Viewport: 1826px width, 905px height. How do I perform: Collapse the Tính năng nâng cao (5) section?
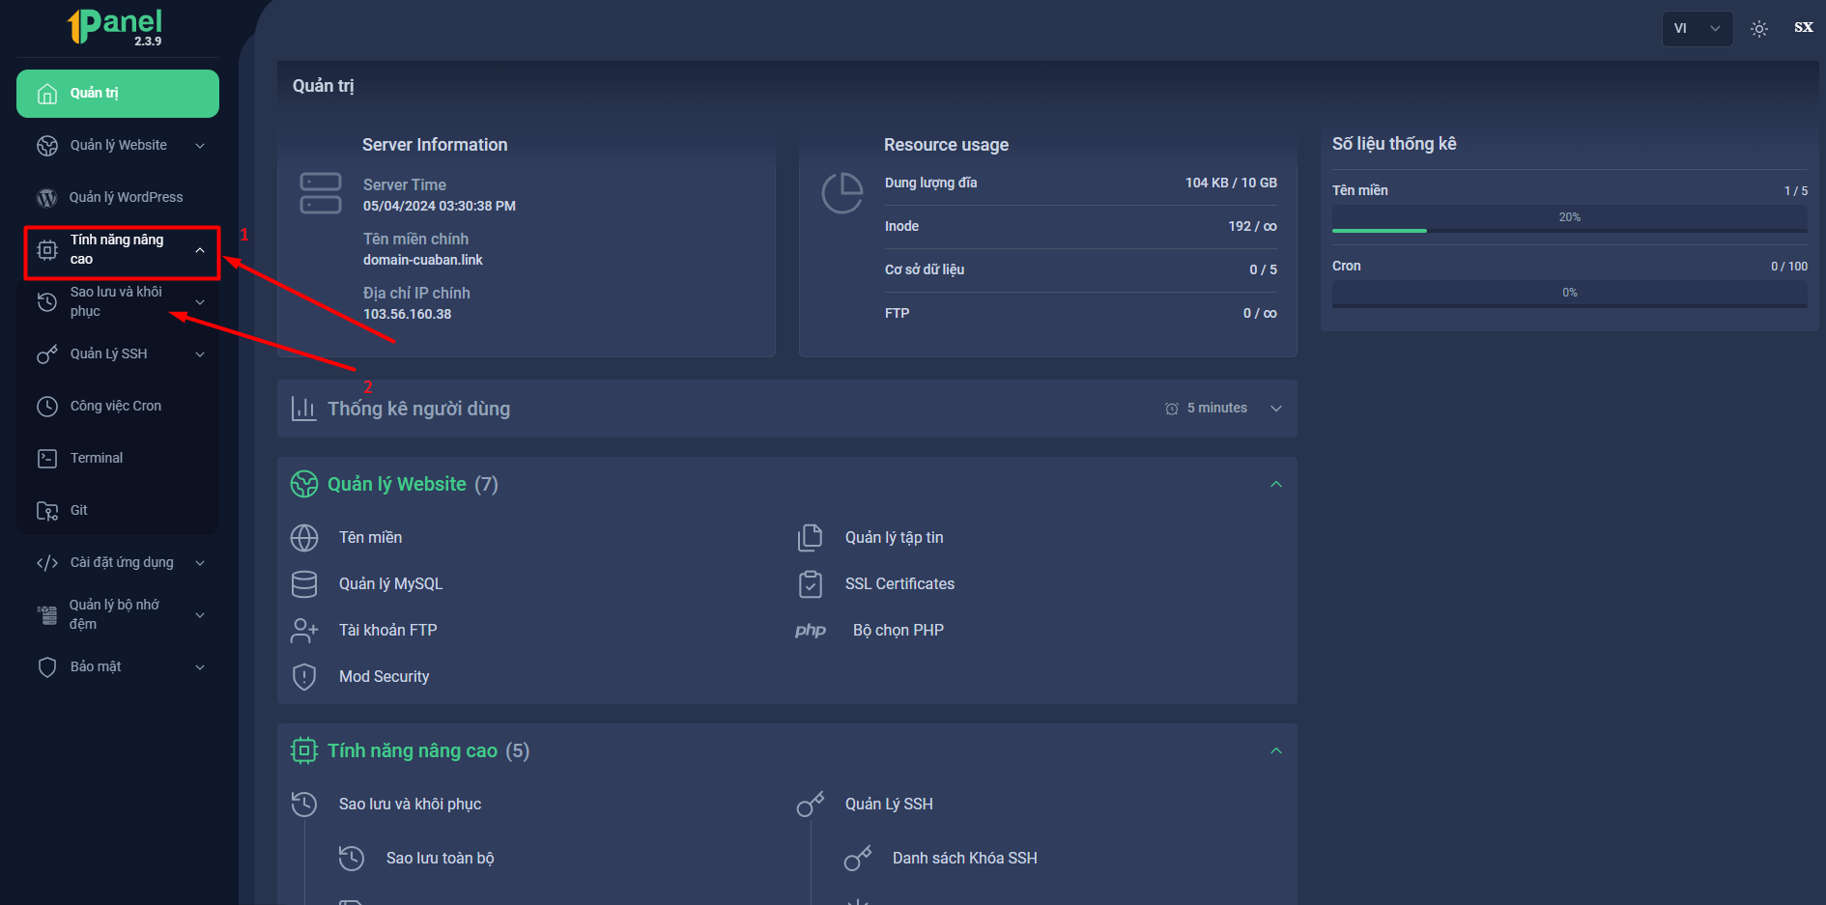point(1276,750)
